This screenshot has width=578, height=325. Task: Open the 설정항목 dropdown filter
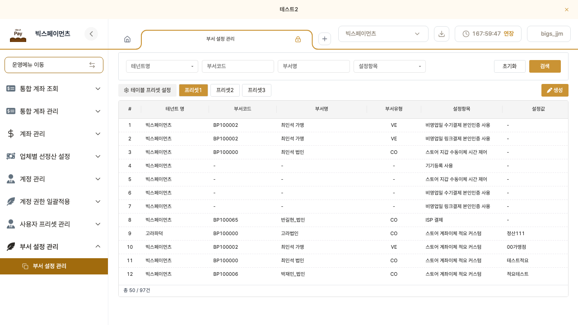390,66
